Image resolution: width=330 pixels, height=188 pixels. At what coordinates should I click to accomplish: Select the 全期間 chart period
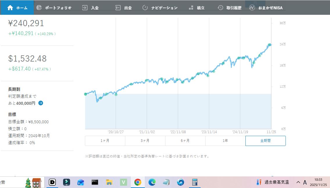(x=265, y=141)
